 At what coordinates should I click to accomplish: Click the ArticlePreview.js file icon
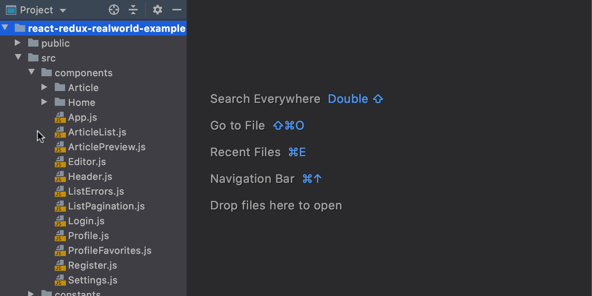60,147
